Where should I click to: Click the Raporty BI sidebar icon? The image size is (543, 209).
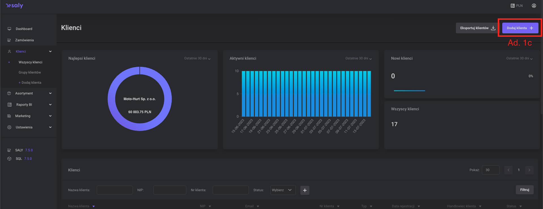[9, 105]
